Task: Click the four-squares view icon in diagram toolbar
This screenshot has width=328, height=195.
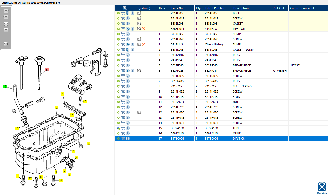Action: coord(6,24)
